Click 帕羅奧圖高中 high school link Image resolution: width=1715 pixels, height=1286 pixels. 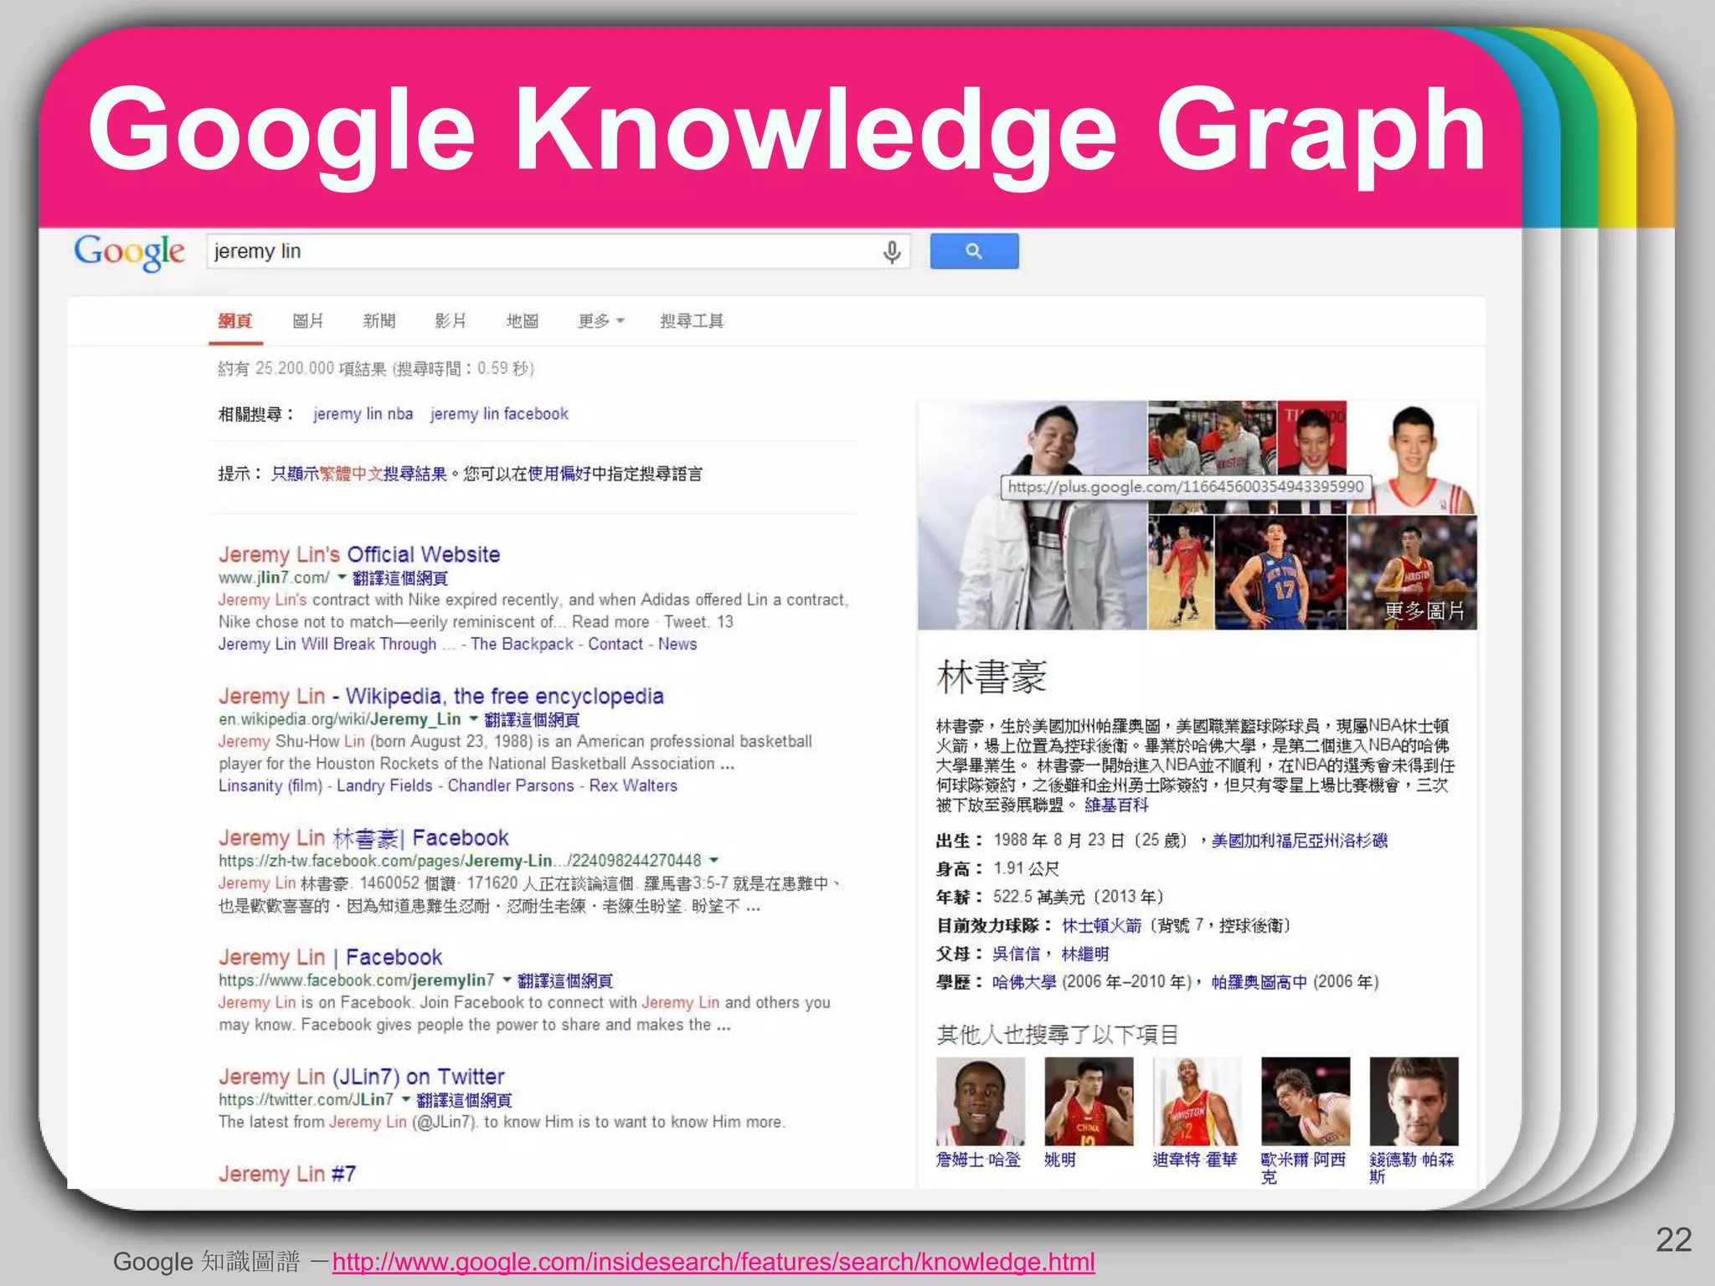coord(1259,981)
